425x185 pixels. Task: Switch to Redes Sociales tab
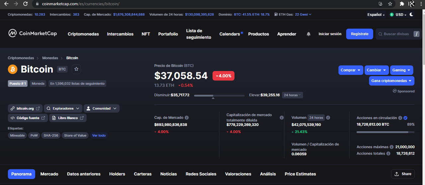click(201, 174)
